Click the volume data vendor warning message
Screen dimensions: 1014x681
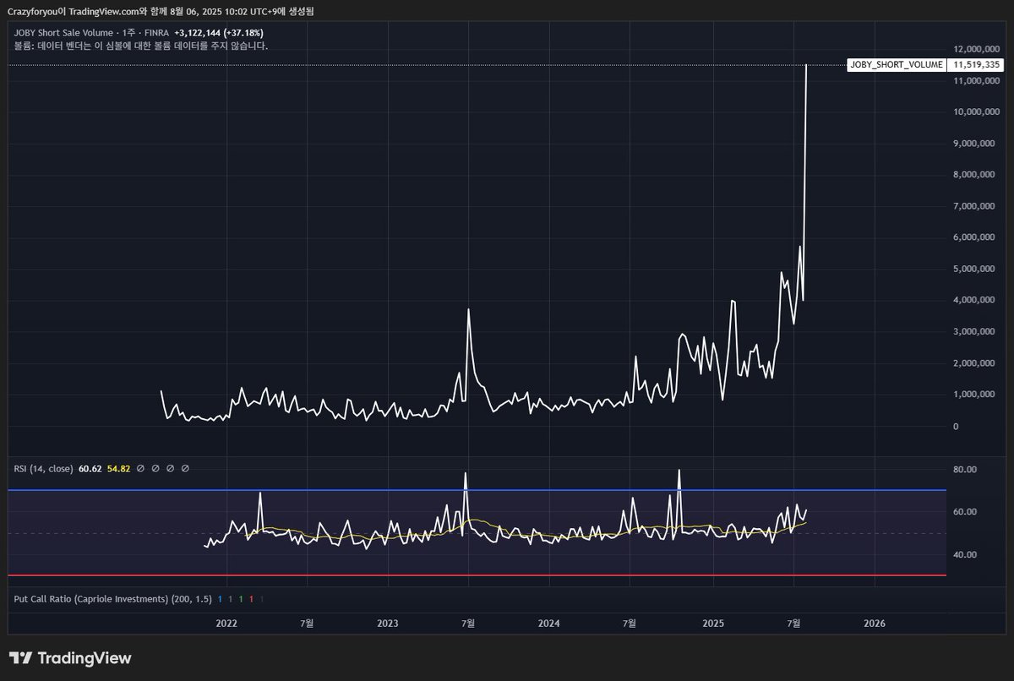coord(141,46)
